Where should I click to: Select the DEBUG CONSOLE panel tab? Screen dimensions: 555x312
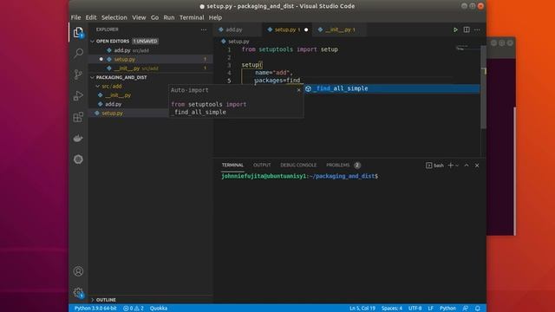pos(298,166)
